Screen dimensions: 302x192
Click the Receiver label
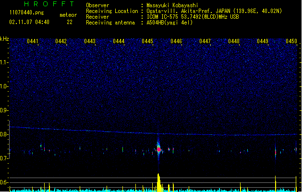(x=97, y=17)
